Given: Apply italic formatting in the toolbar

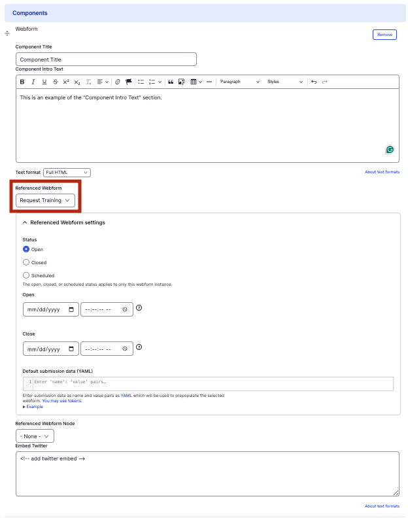Looking at the screenshot, I should pyautogui.click(x=33, y=82).
